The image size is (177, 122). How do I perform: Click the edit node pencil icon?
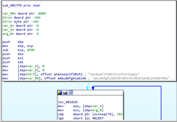(x=65, y=93)
